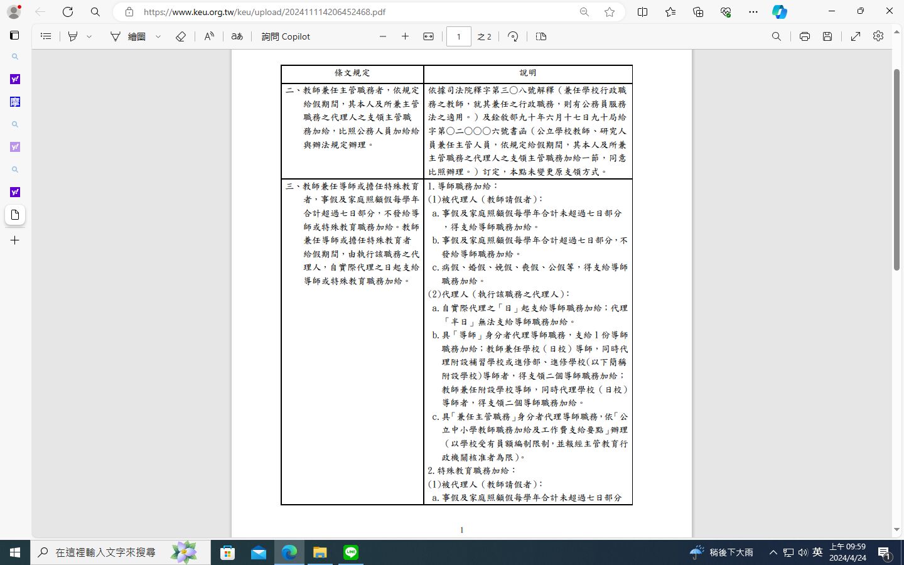Viewport: 904px width, 565px height.
Task: Open PDF toolbar settings gear
Action: coord(878,36)
